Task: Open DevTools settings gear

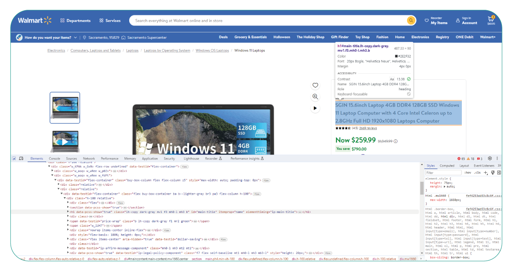Action: click(490, 158)
